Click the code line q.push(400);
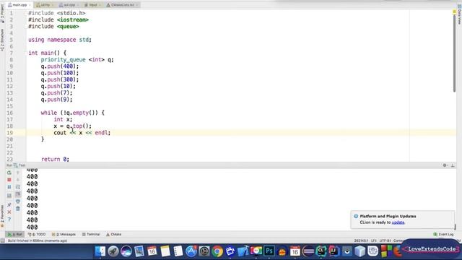 [60, 66]
